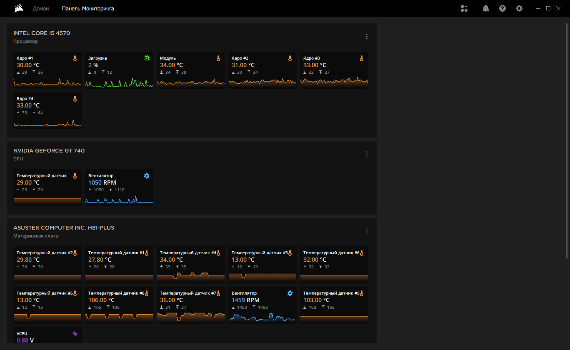Click the Ядро #4 card label
The height and width of the screenshot is (350, 570).
25,99
